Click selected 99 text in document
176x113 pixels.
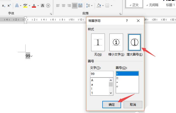click(28, 56)
